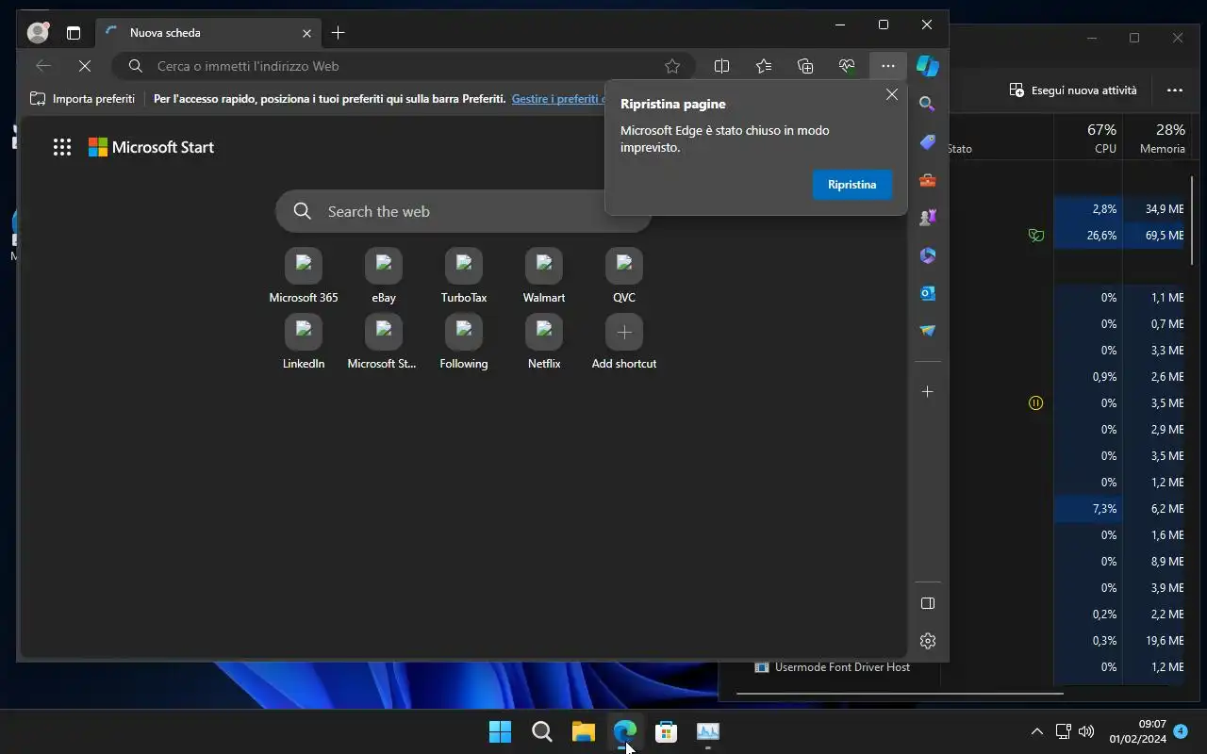Show hidden tray icons chevron
Image resolution: width=1207 pixels, height=754 pixels.
(x=1036, y=731)
